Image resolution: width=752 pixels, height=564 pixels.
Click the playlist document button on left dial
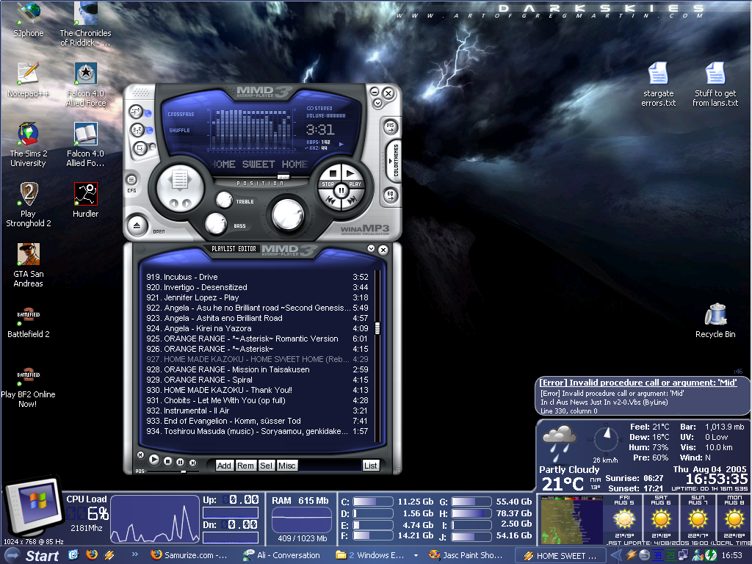pos(180,181)
